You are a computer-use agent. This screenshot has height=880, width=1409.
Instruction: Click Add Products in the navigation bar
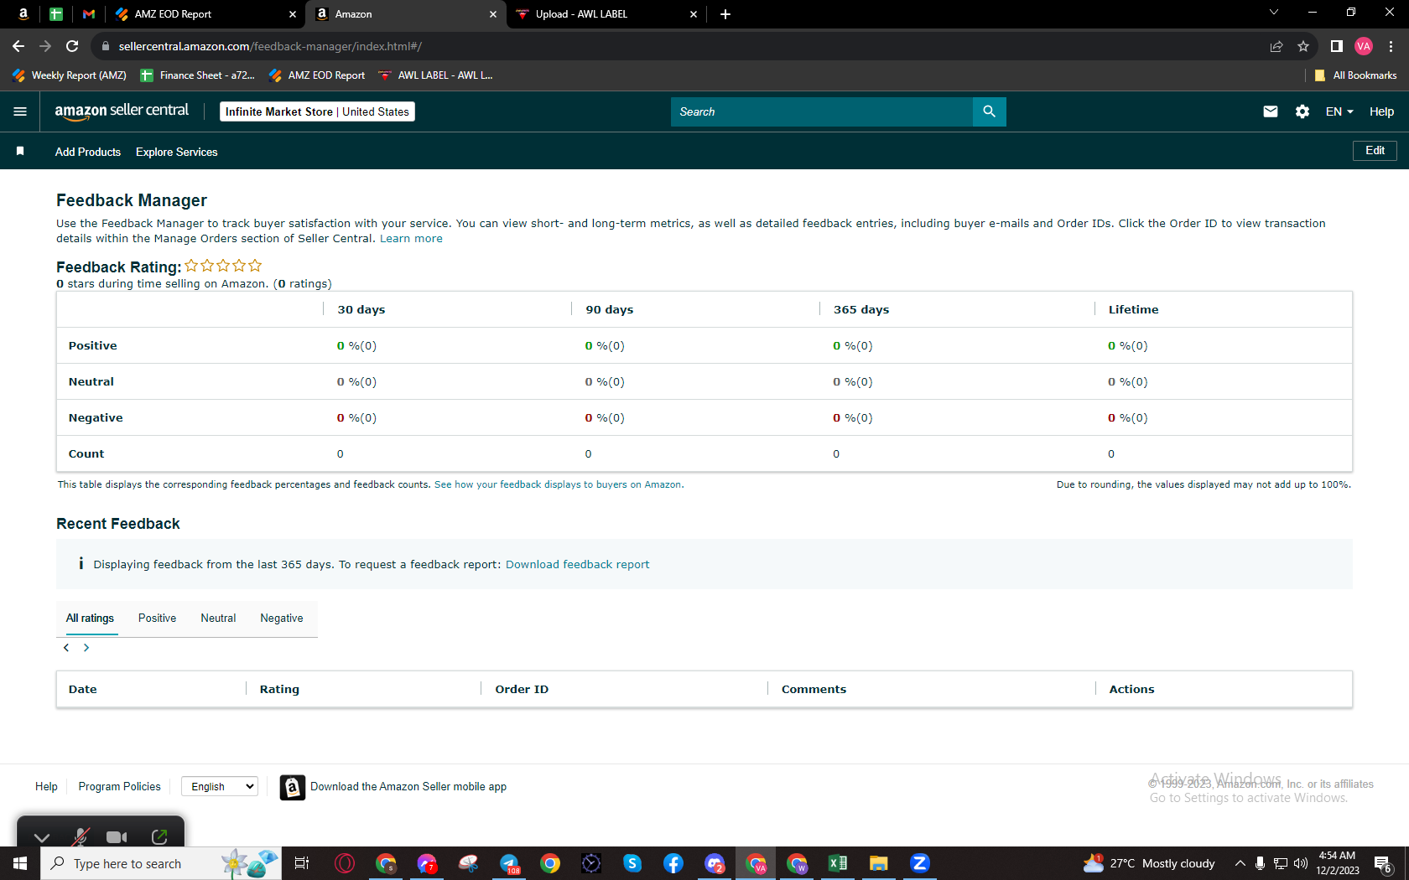(88, 152)
